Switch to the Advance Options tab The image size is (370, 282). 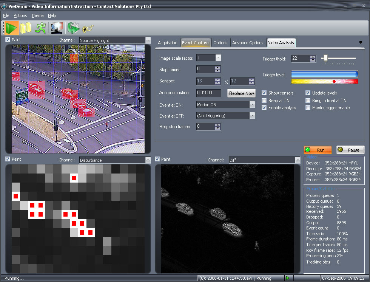[248, 43]
